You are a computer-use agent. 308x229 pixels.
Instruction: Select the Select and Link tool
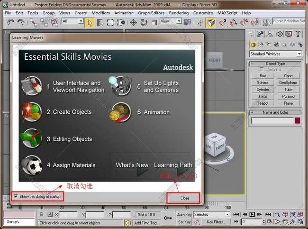(33, 22)
